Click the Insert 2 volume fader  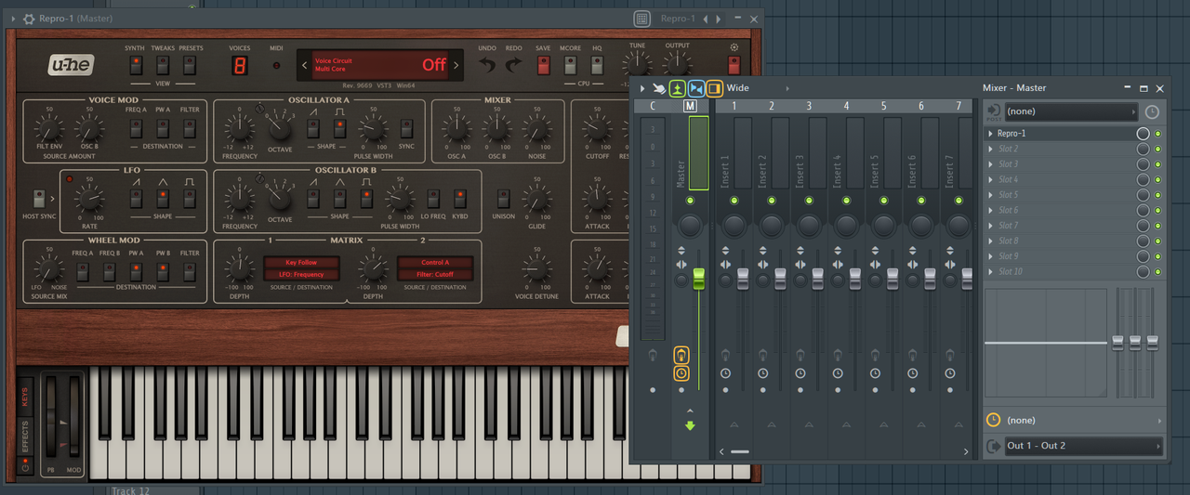click(780, 279)
